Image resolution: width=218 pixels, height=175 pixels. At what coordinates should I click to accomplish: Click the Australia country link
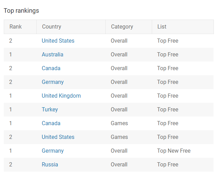53,54
